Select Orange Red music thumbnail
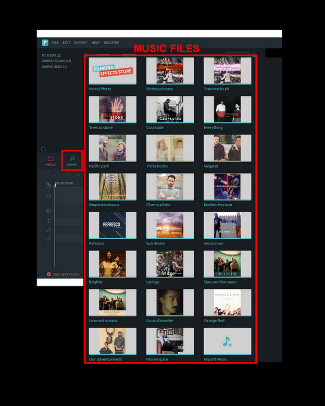This screenshot has width=325, height=406. pos(228,303)
